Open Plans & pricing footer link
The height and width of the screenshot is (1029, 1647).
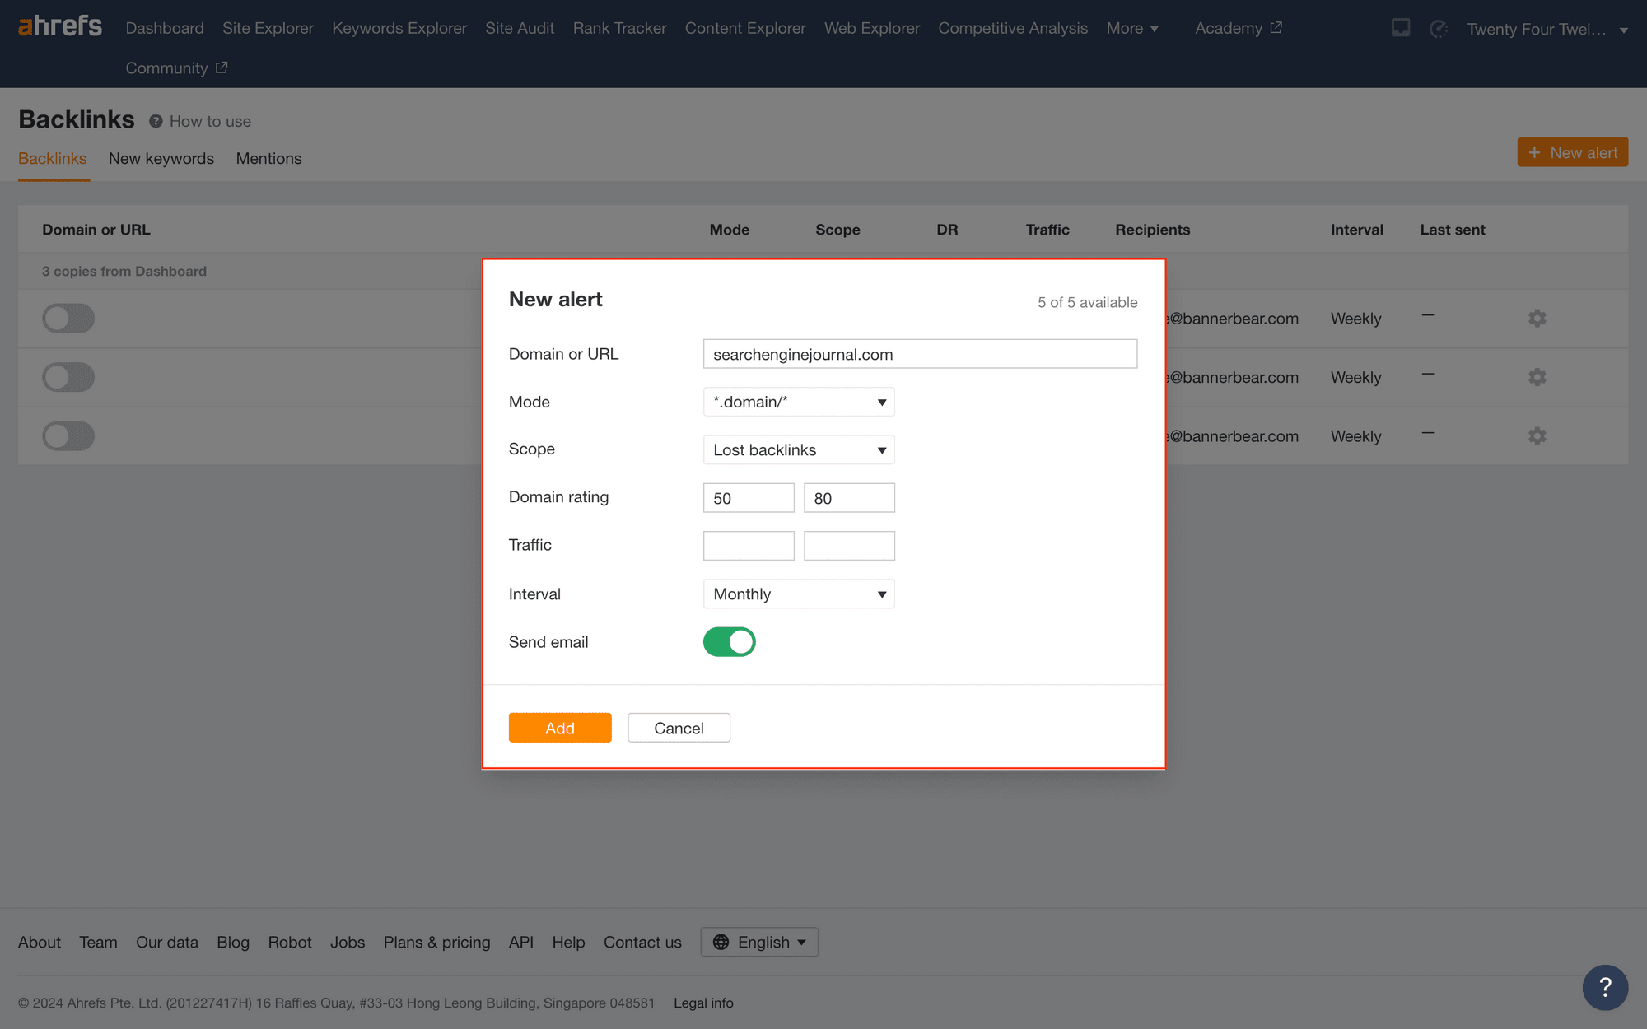coord(436,942)
